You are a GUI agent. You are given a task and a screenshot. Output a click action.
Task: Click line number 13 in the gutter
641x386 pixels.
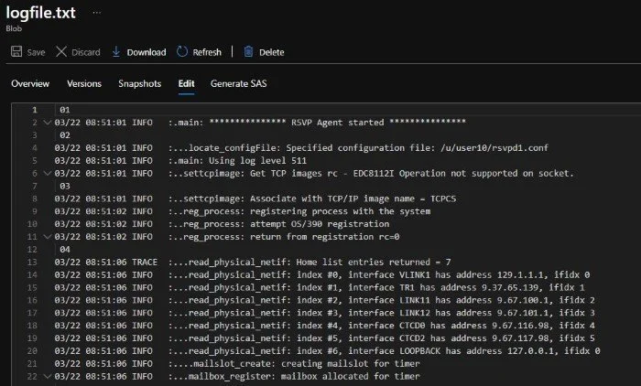pyautogui.click(x=33, y=262)
